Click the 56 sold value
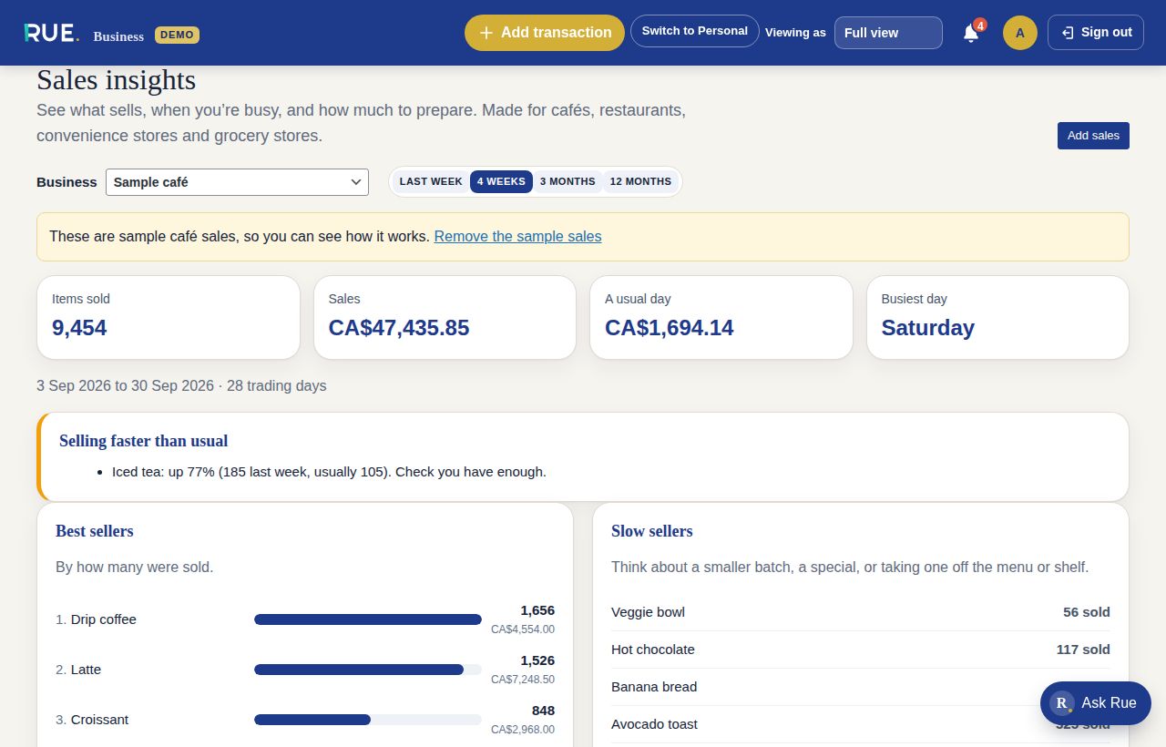1166x747 pixels. 1087,612
